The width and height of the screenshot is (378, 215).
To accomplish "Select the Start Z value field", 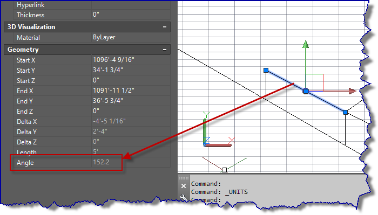I will point(131,81).
